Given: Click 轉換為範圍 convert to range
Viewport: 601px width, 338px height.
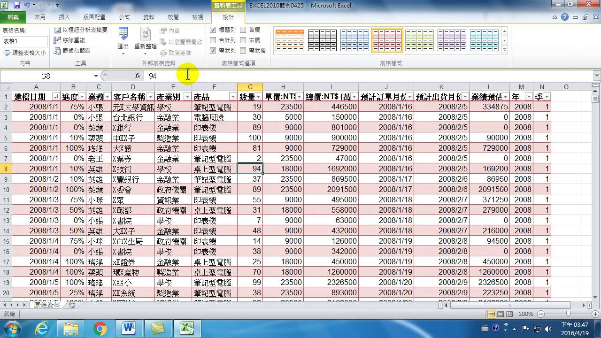Looking at the screenshot, I should (x=72, y=50).
